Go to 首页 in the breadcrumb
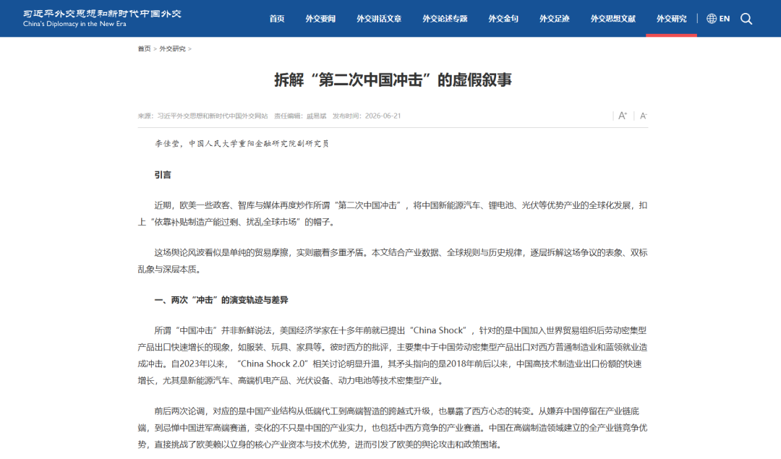Viewport: 781px width, 459px height. tap(144, 48)
